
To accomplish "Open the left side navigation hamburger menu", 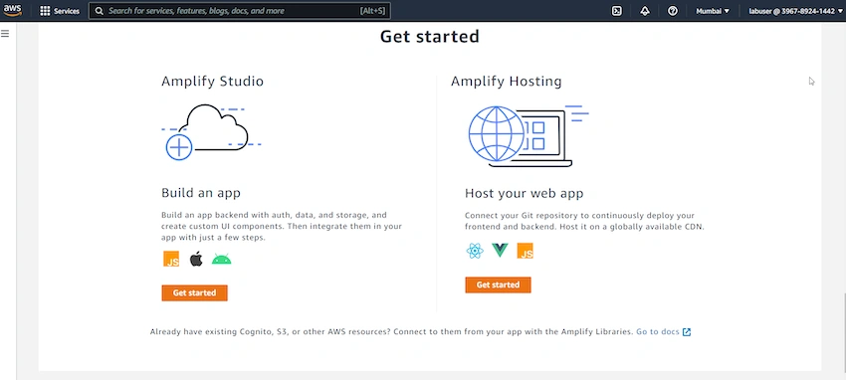I will [x=5, y=34].
